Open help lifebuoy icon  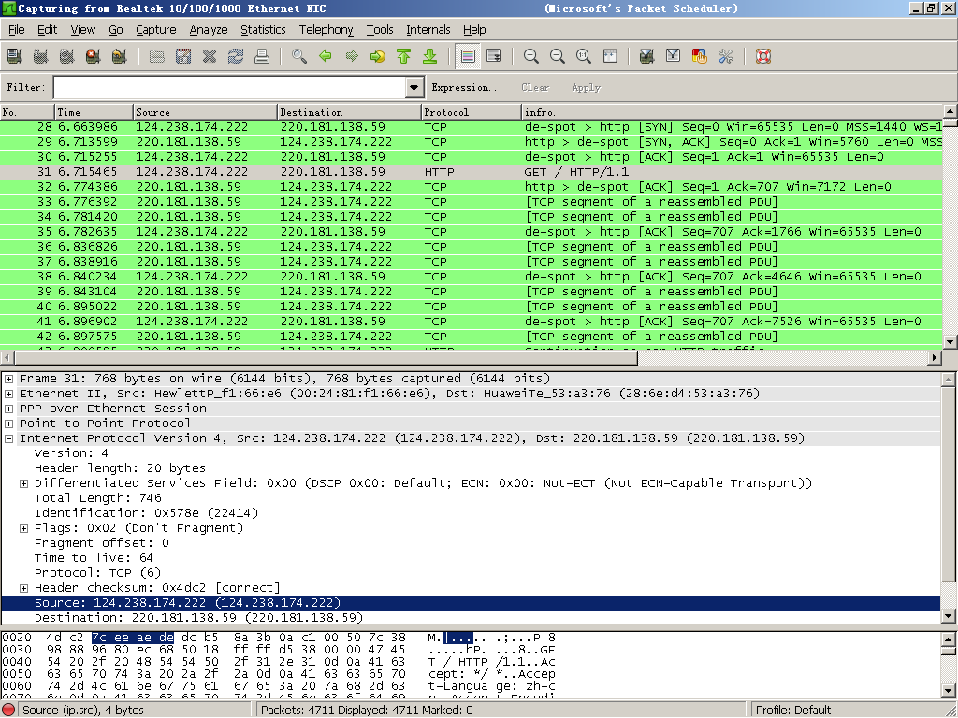pos(763,56)
